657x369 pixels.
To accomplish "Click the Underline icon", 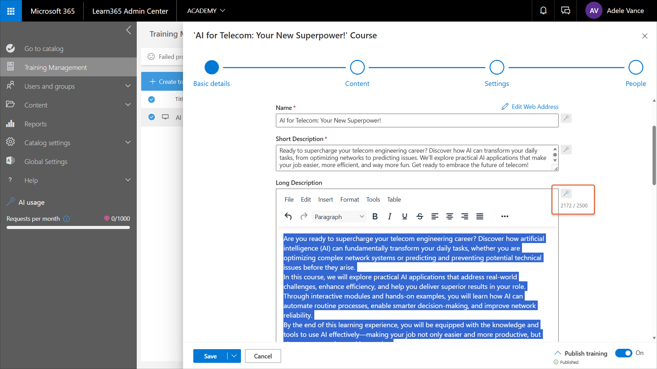I will (404, 216).
